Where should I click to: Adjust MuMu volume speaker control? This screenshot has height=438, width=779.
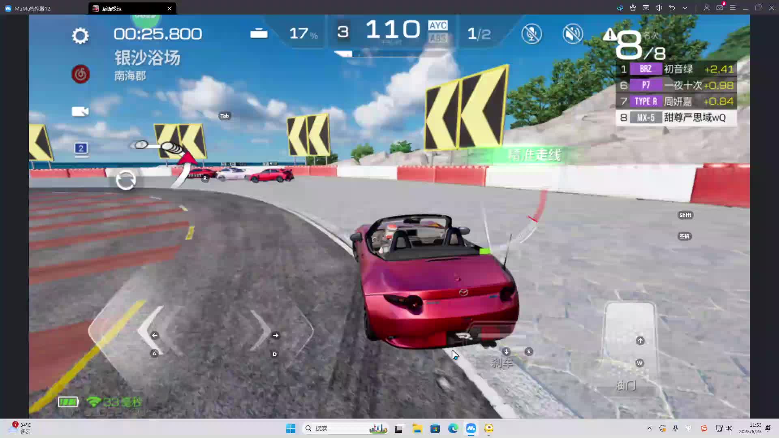(659, 8)
